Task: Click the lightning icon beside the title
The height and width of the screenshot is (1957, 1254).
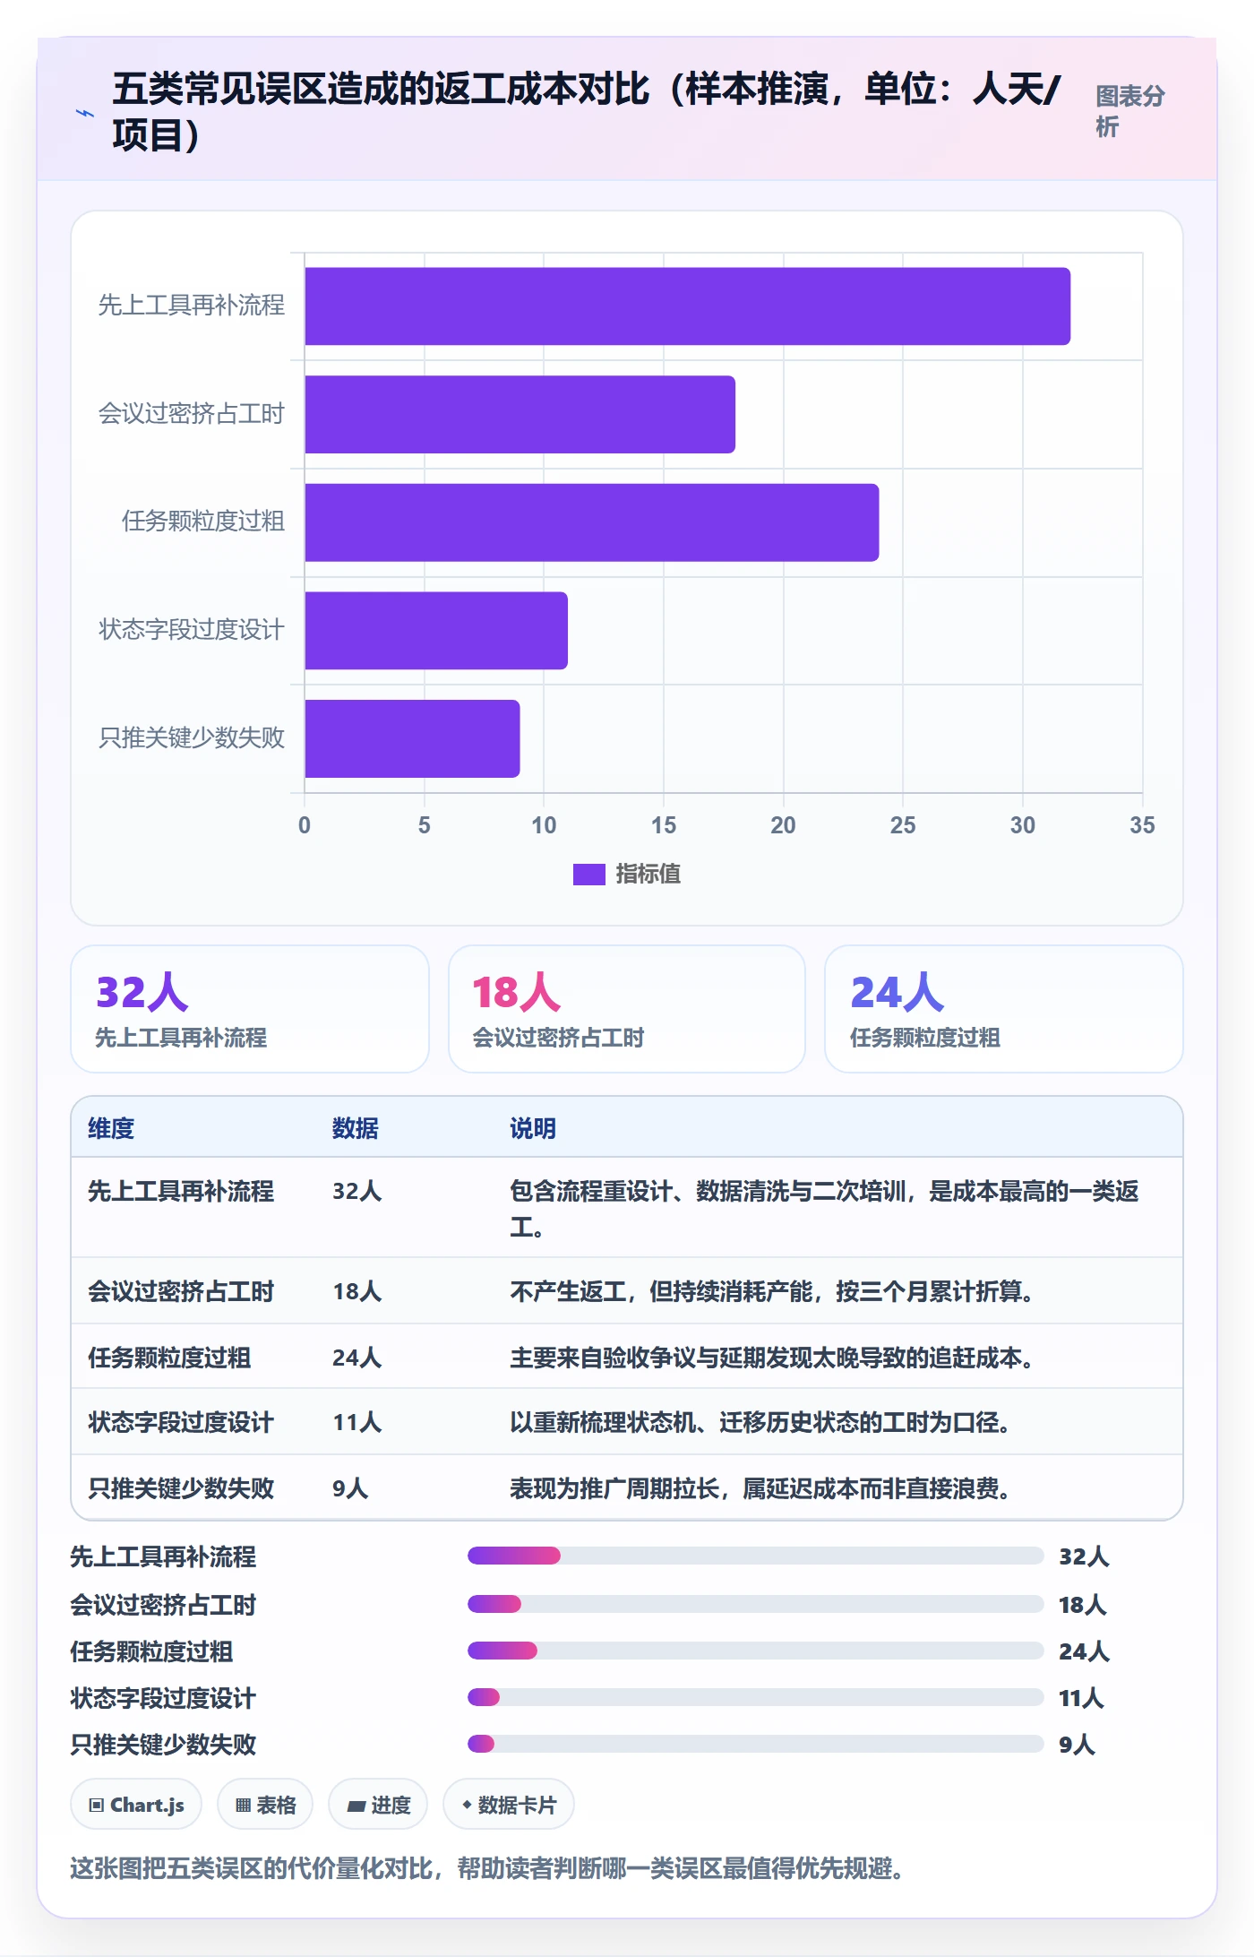Action: point(85,113)
